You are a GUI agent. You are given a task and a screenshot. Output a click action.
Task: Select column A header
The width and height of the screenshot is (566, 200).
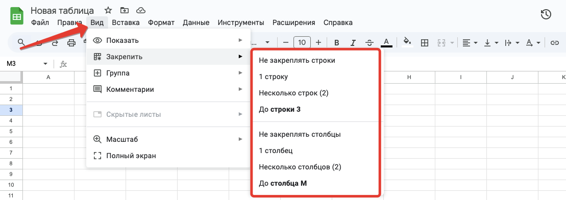48,77
